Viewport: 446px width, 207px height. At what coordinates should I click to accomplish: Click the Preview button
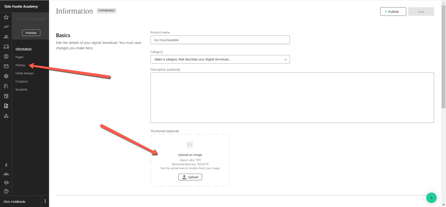[x=31, y=33]
